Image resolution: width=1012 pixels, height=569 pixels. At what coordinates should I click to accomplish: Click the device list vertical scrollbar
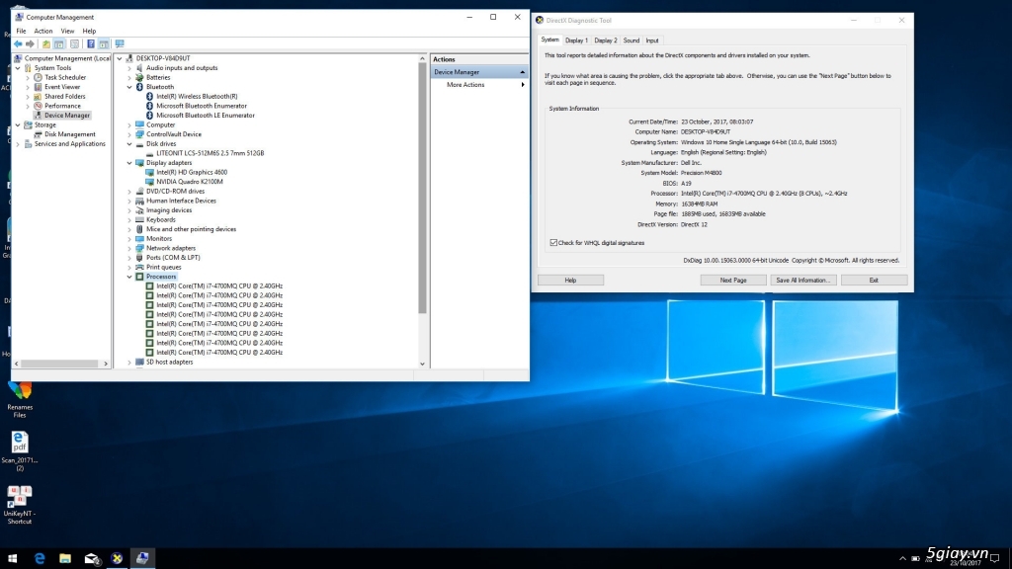click(422, 188)
